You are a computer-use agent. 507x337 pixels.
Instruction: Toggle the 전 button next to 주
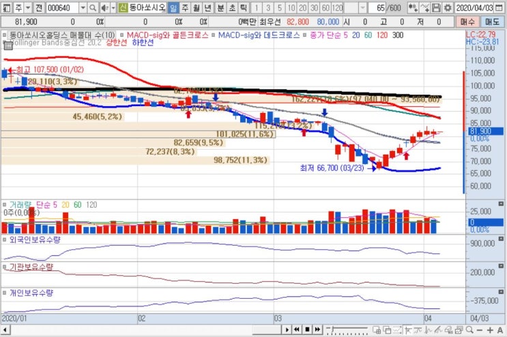click(38, 7)
